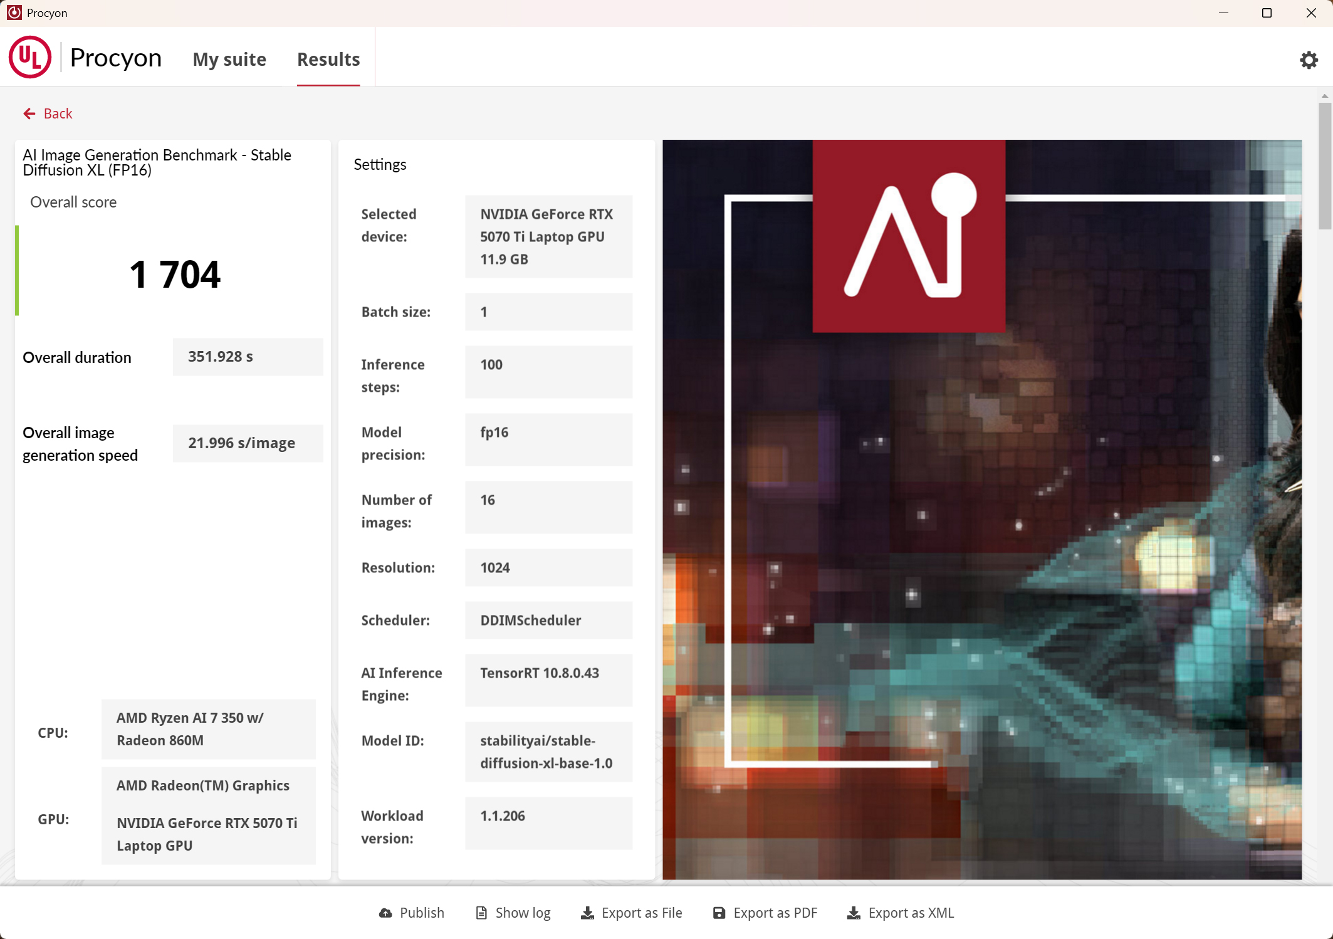The image size is (1333, 939).
Task: Click the UL circle logo next to Procyon
Action: coord(30,57)
